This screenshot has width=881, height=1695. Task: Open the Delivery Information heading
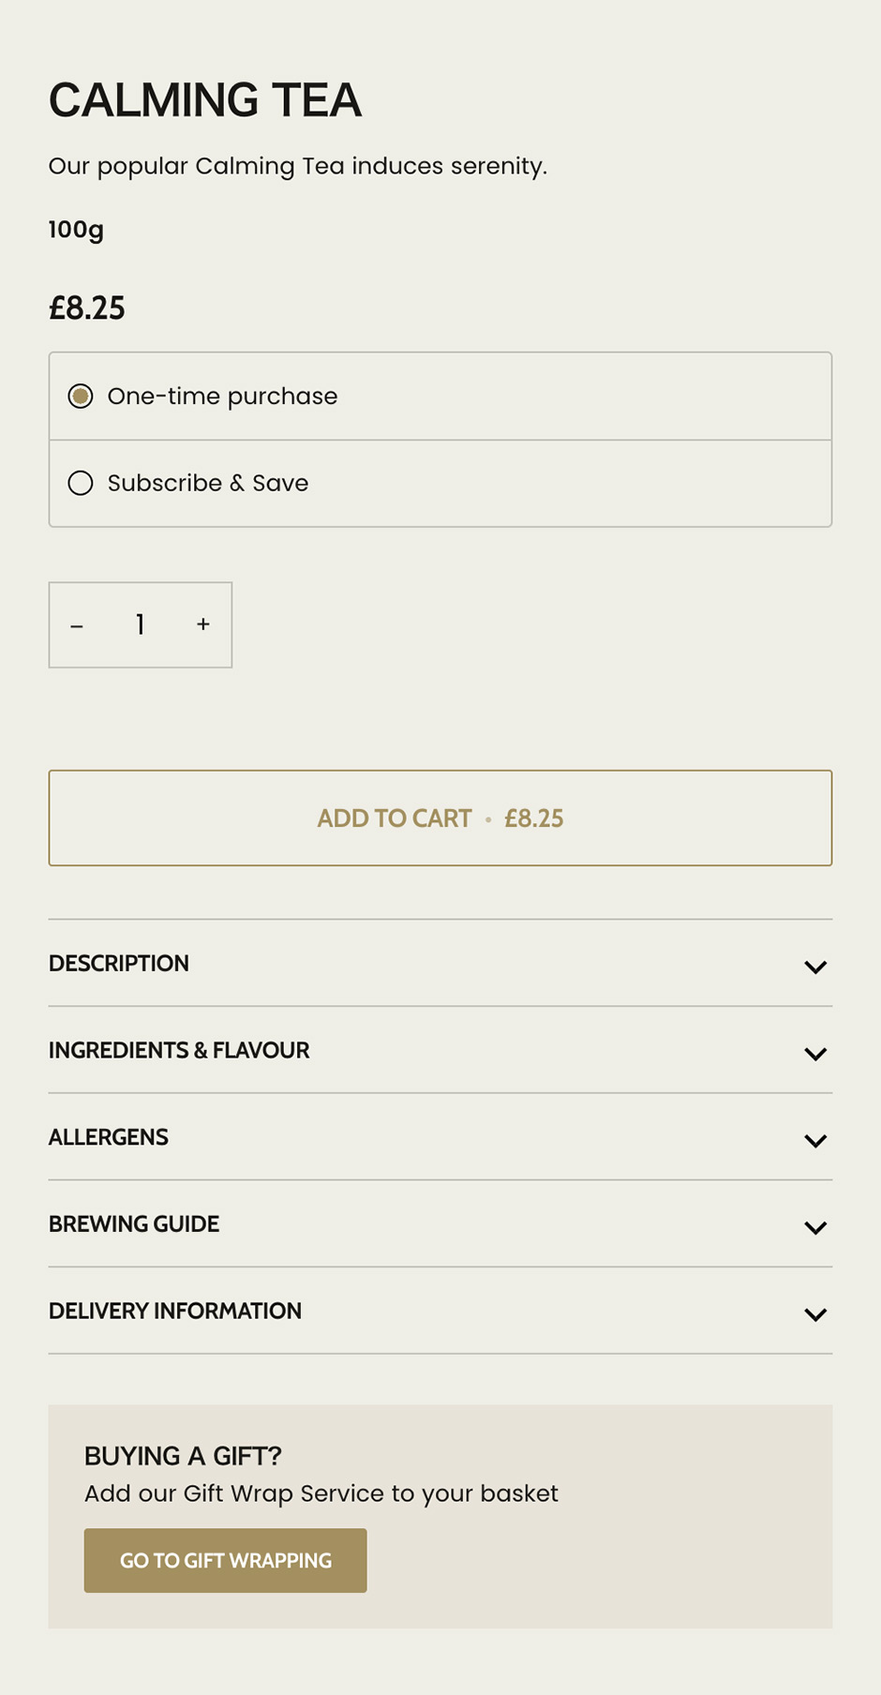tap(175, 1311)
